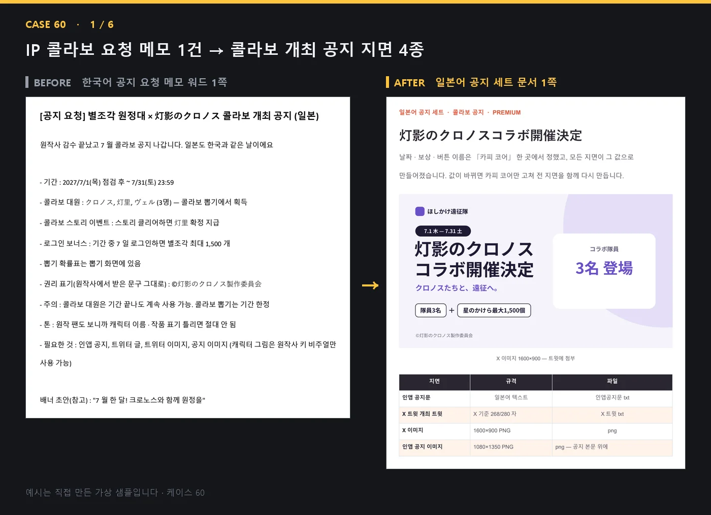Click the caption "X 이미지 1600×900 — 트윗에 첨부"
The image size is (711, 515).
coord(536,359)
